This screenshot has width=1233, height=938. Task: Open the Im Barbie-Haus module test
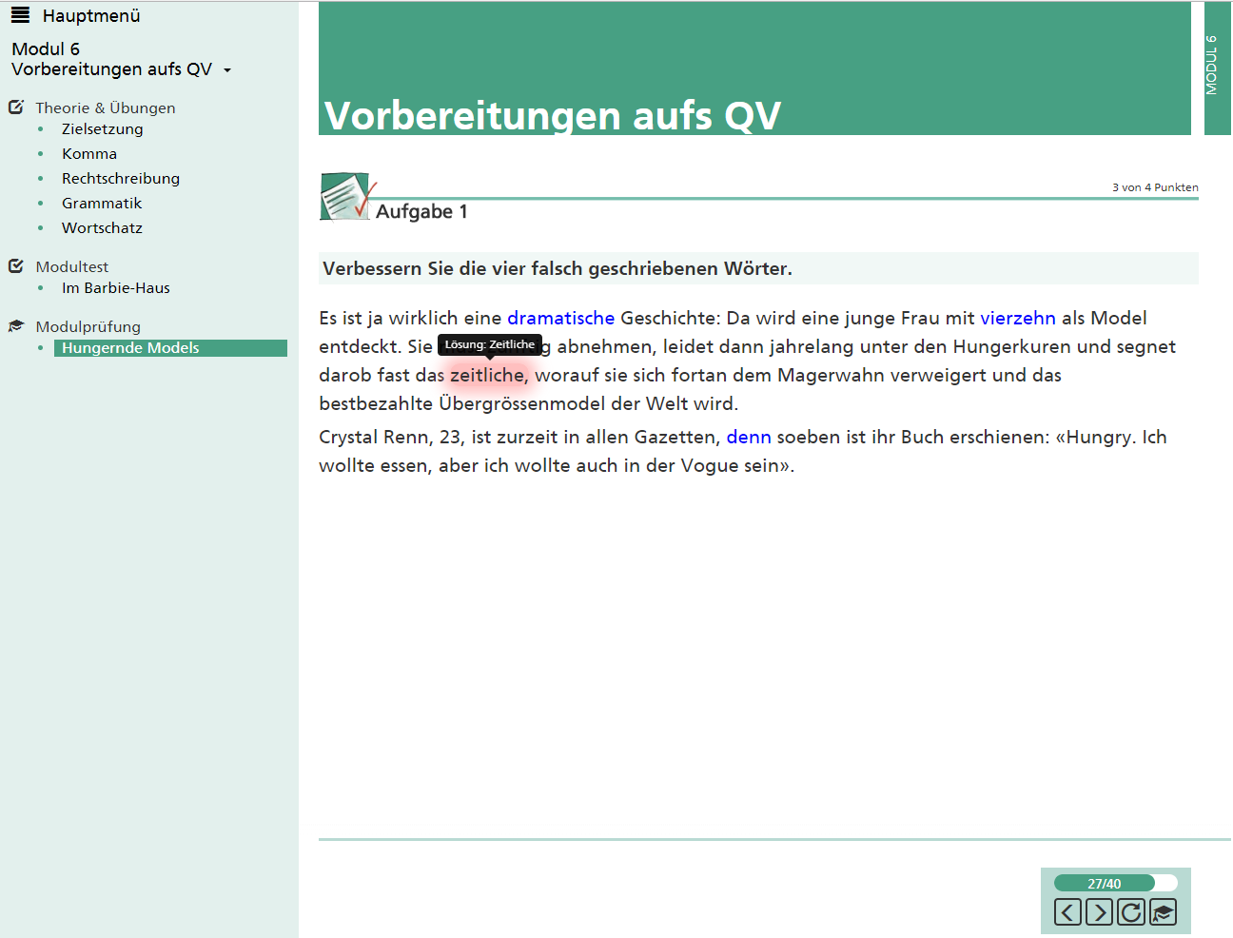coord(115,288)
